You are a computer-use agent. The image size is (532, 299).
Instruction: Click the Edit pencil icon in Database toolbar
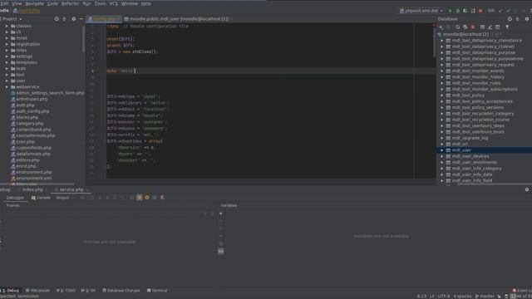tap(490, 27)
